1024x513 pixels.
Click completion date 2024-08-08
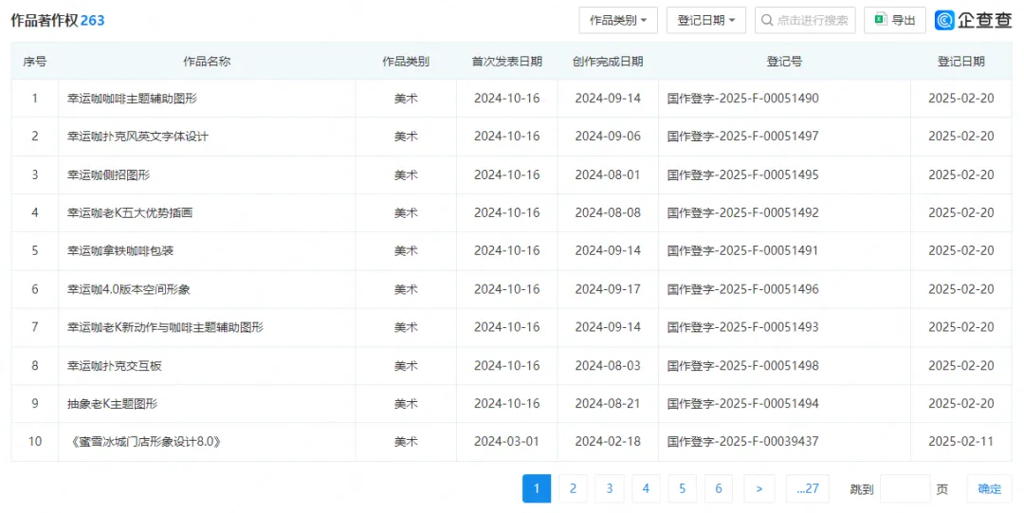tap(608, 212)
